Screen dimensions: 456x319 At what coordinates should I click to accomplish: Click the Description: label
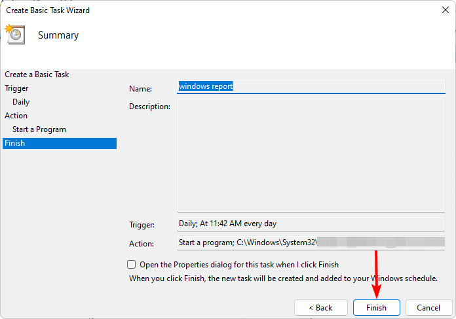click(x=149, y=107)
